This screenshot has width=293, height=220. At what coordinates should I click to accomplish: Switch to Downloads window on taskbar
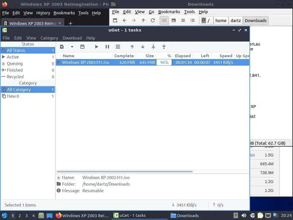click(185, 215)
